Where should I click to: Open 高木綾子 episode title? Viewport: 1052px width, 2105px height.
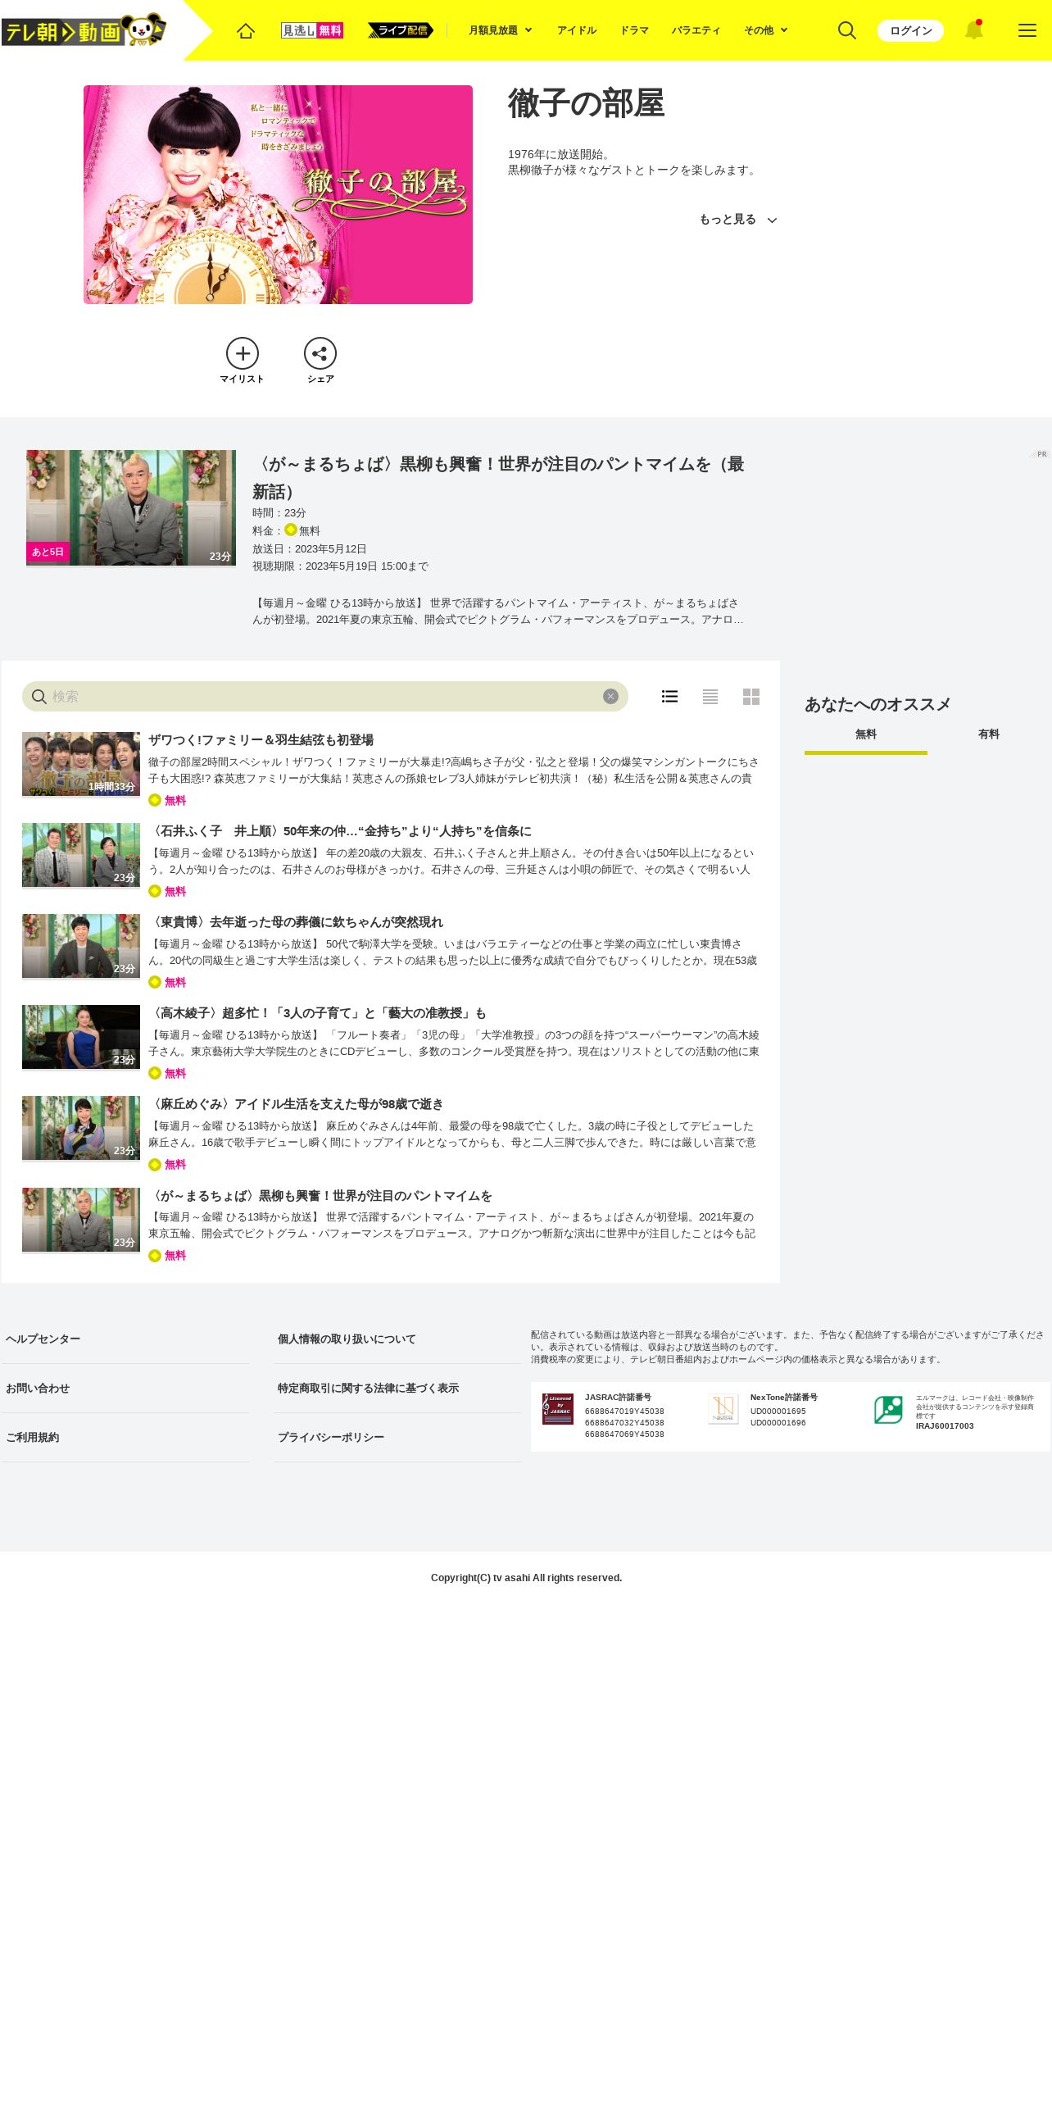[x=317, y=1013]
